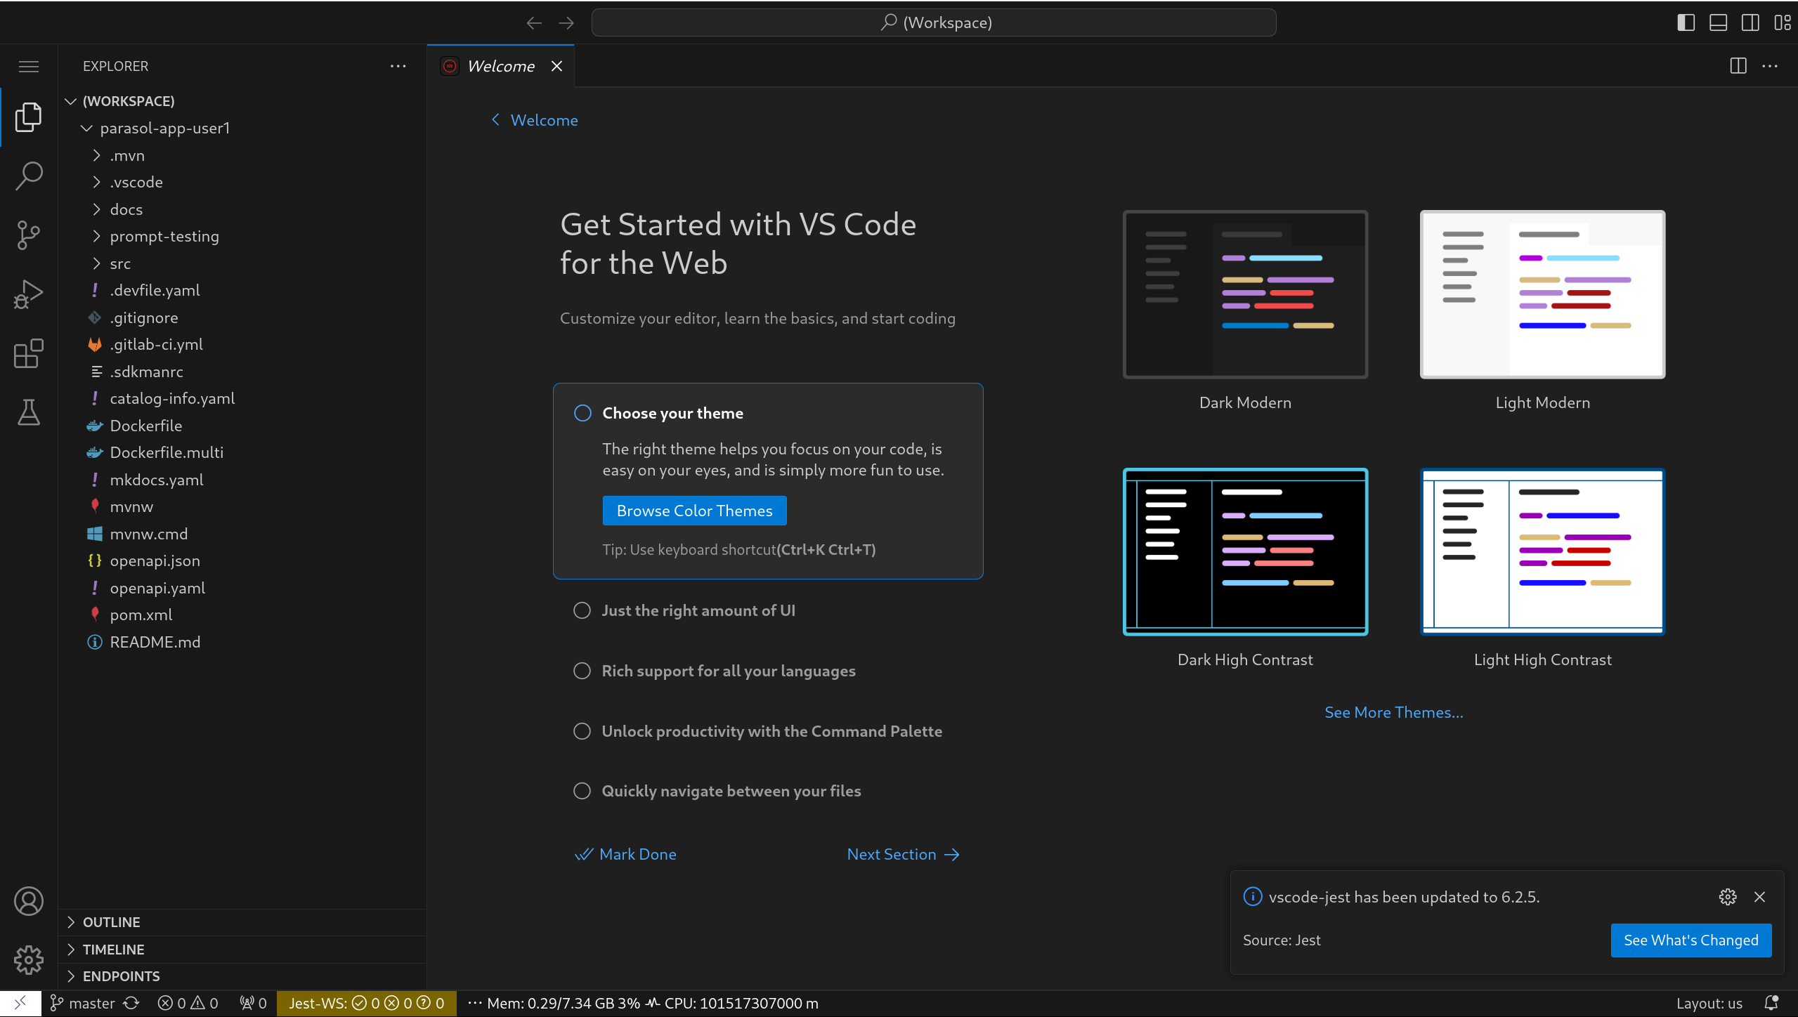Toggle the Rich support for all languages radio button
The height and width of the screenshot is (1017, 1798).
tap(582, 670)
